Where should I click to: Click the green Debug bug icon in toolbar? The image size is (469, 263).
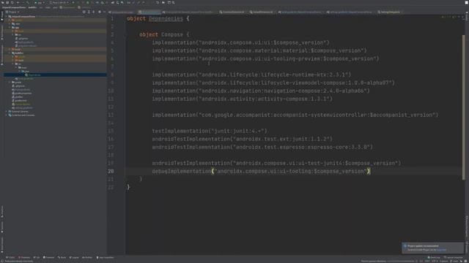tap(88, 2)
